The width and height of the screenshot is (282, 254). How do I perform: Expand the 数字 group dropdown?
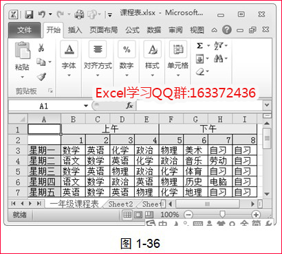127,76
